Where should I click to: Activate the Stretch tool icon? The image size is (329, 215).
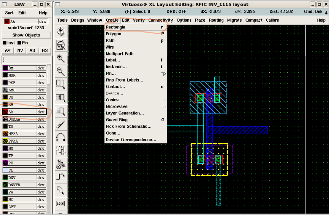[61, 84]
